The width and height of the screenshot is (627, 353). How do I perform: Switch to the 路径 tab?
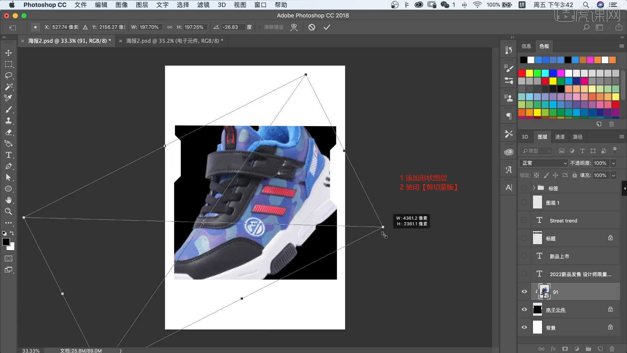pos(577,137)
